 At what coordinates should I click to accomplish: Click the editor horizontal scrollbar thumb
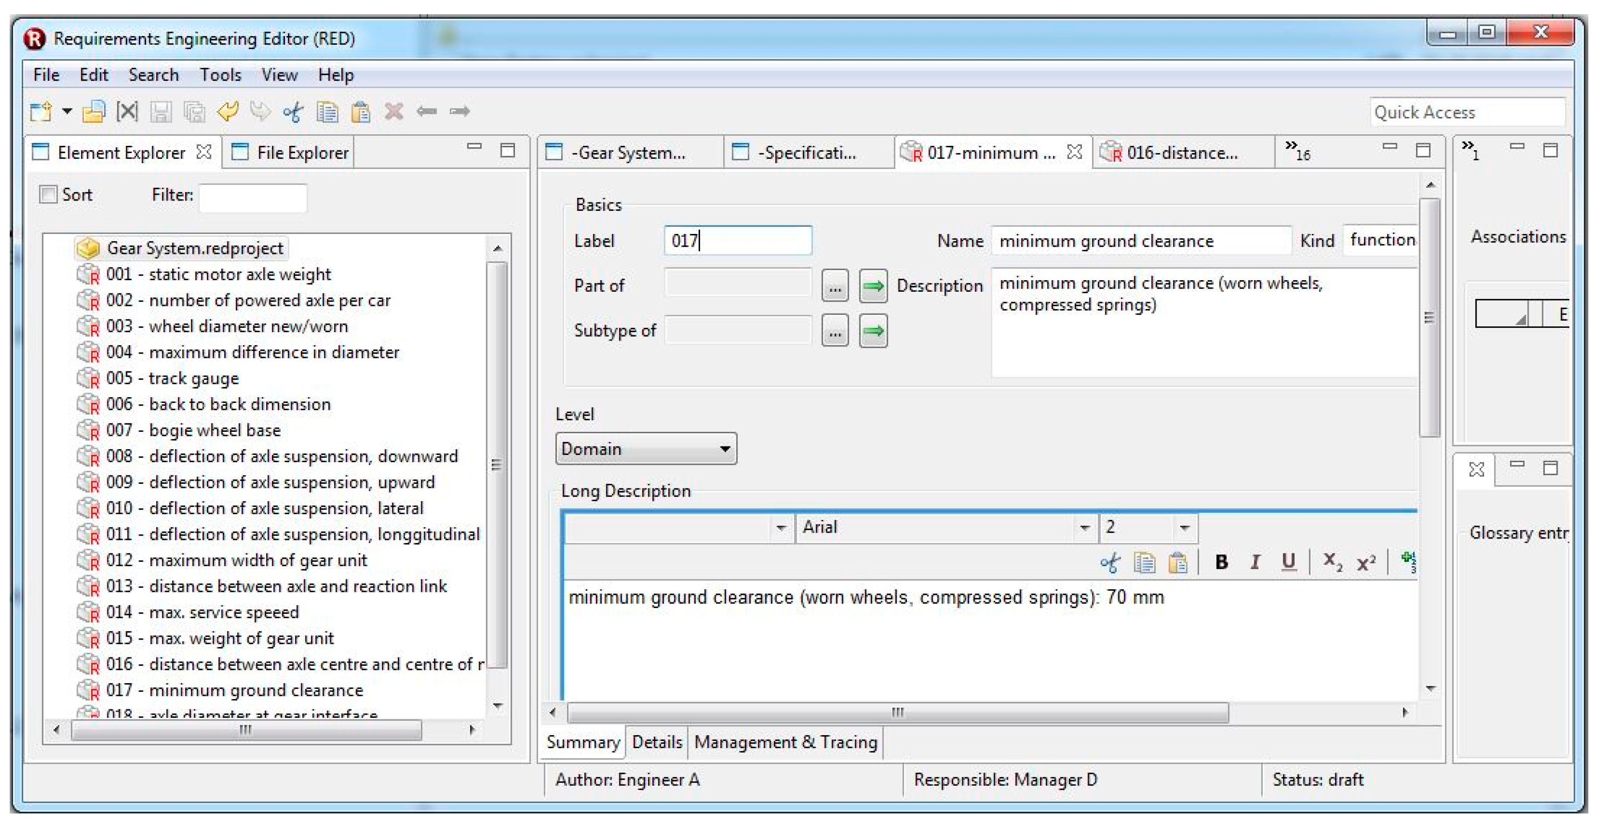(897, 713)
